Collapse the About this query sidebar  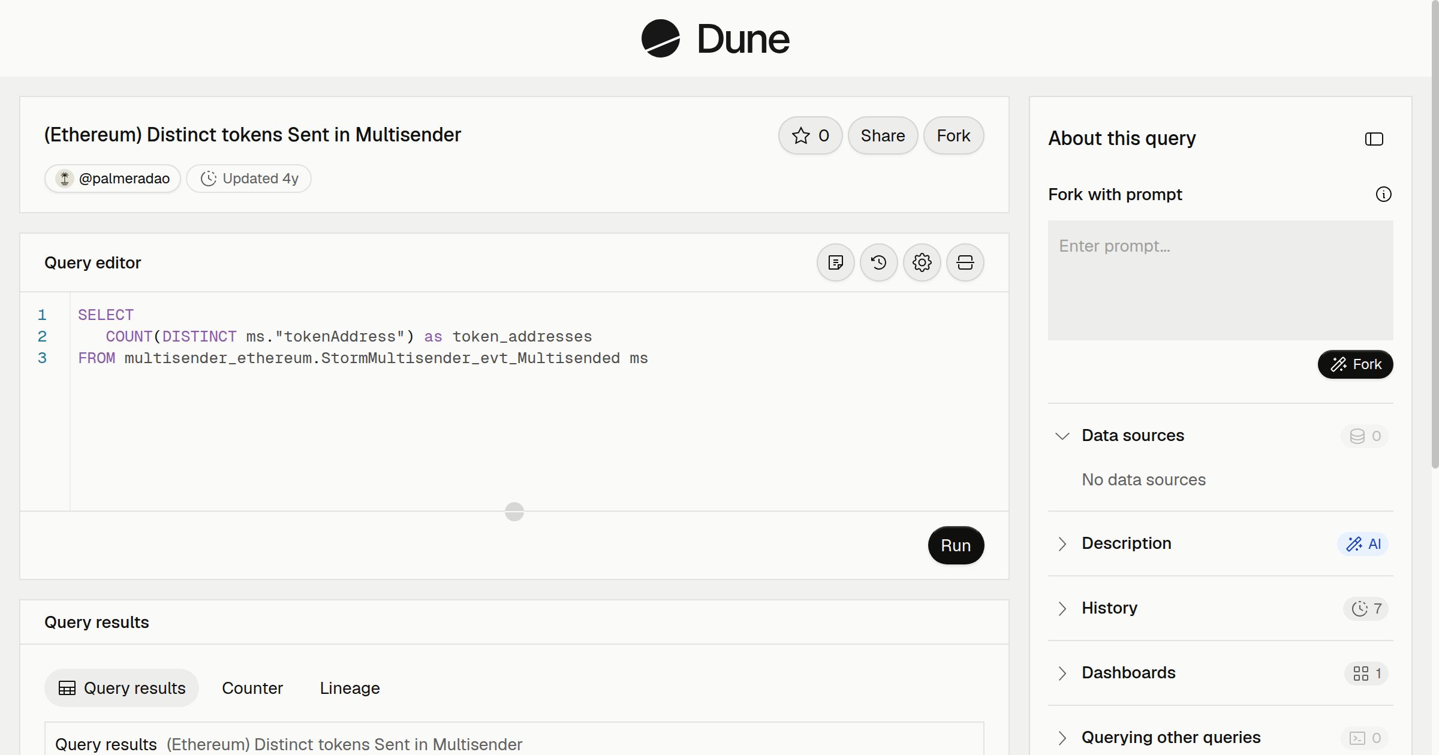click(x=1374, y=139)
